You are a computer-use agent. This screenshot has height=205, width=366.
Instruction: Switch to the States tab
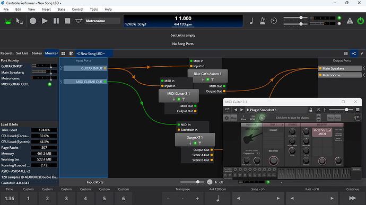pyautogui.click(x=37, y=53)
